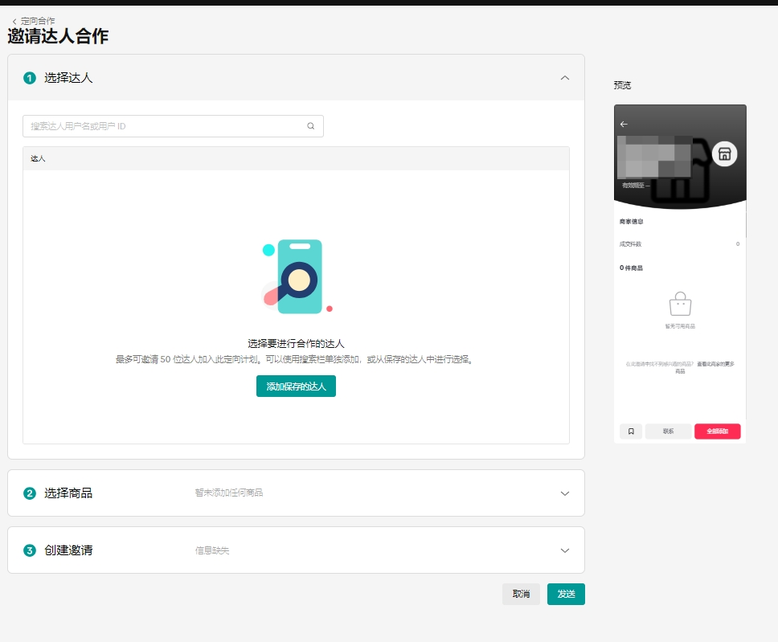The image size is (778, 642).
Task: Open the shop icon in the preview header
Action: point(724,153)
